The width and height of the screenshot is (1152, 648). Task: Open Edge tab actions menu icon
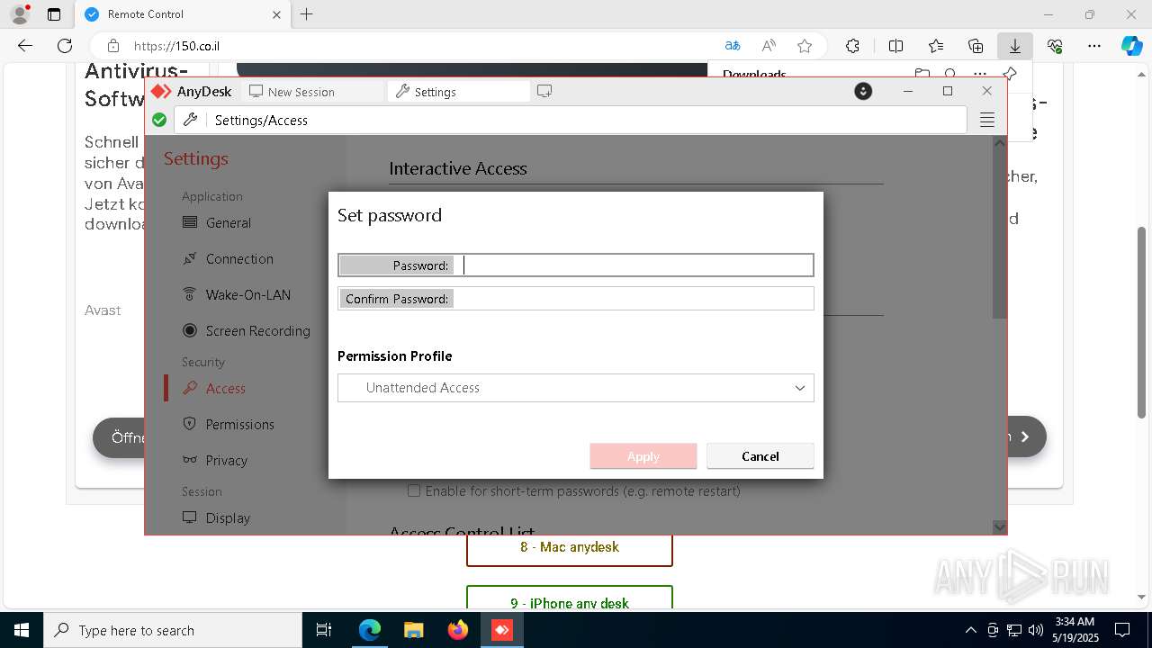click(54, 14)
